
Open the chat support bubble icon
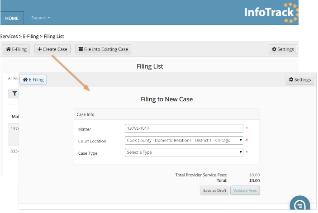(x=300, y=204)
